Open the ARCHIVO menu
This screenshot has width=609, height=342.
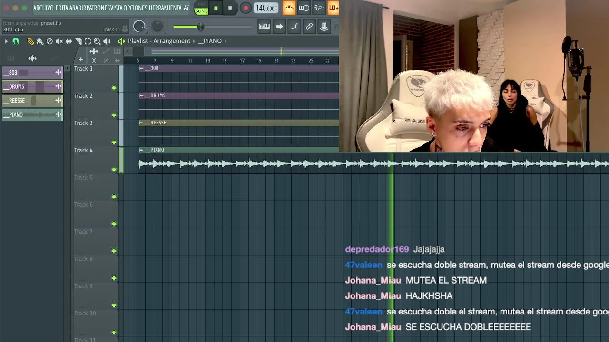coord(43,8)
